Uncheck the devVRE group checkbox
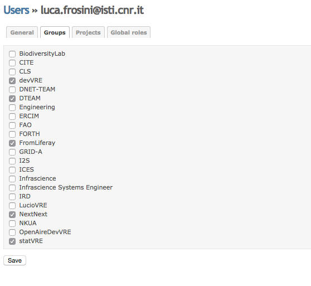Screen dimensions: 311x286 click(12, 80)
